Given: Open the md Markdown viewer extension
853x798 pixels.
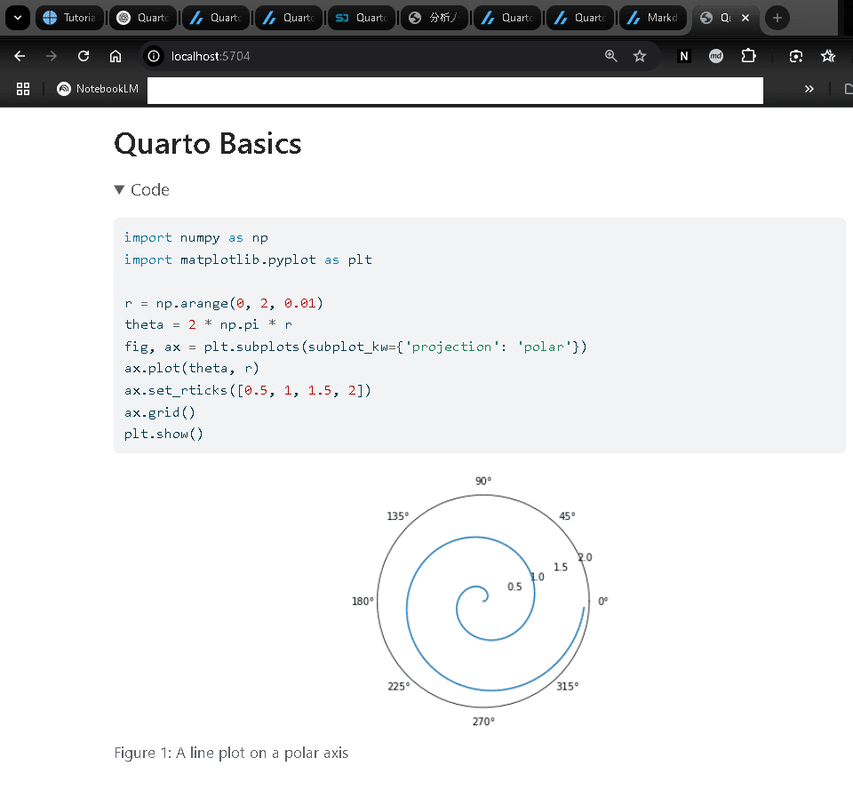Looking at the screenshot, I should [716, 56].
